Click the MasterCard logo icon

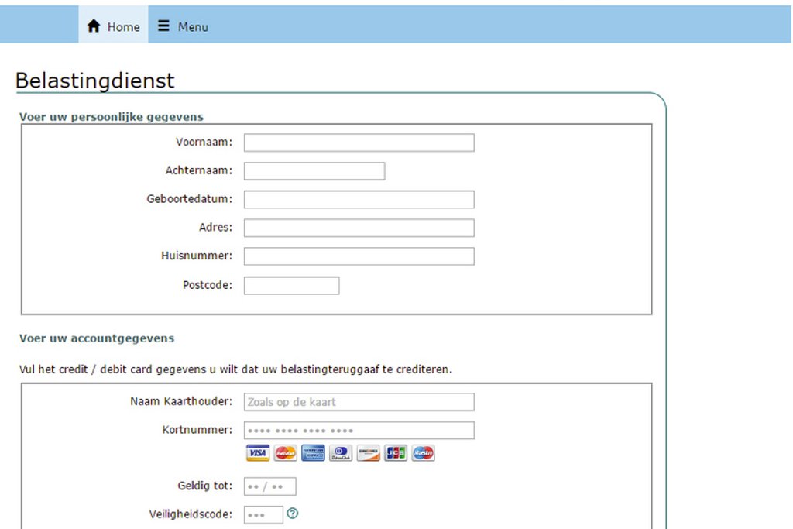pyautogui.click(x=285, y=453)
